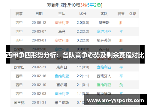The height and width of the screenshot is (108, 150).
Task: Select the date 20-01-31
Action: click(x=39, y=103)
